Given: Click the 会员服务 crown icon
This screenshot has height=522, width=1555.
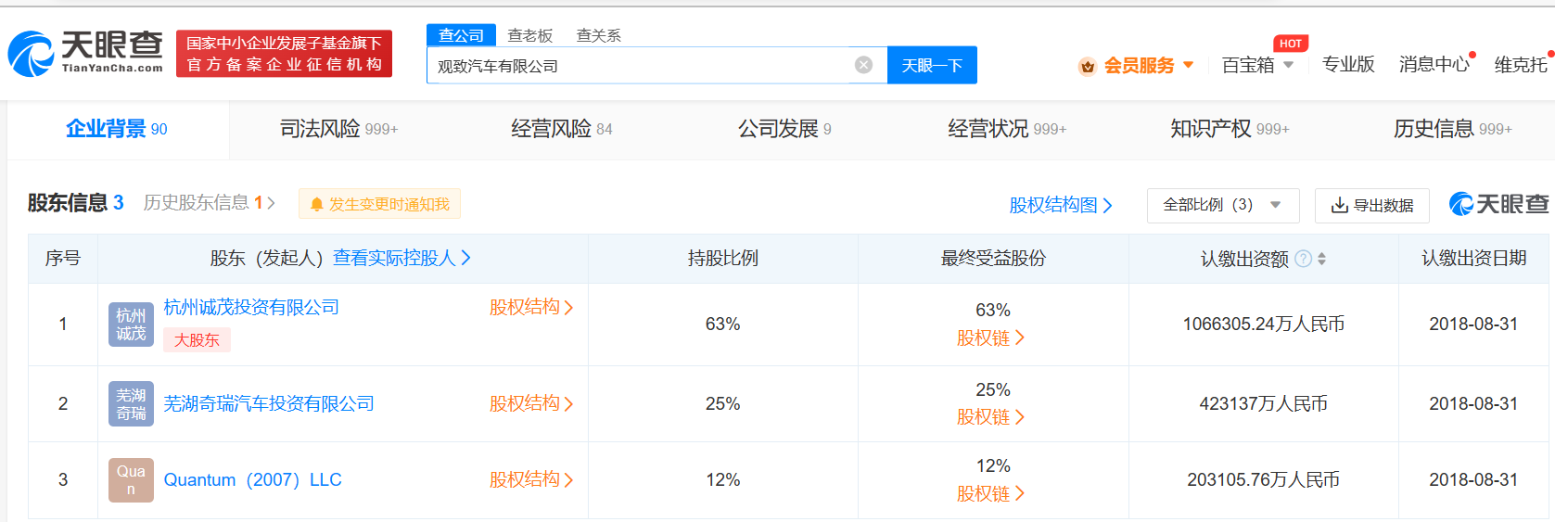Looking at the screenshot, I should click(x=1088, y=66).
